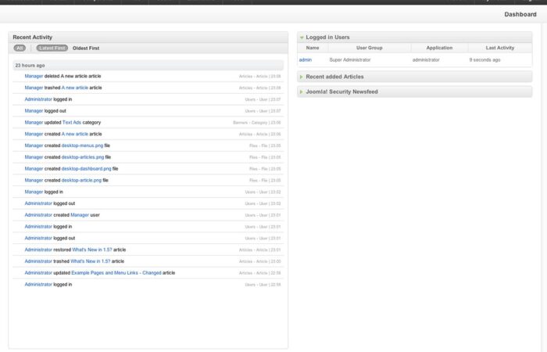547x352 pixels.
Task: Open the desktop-article.png file link
Action: 81,180
